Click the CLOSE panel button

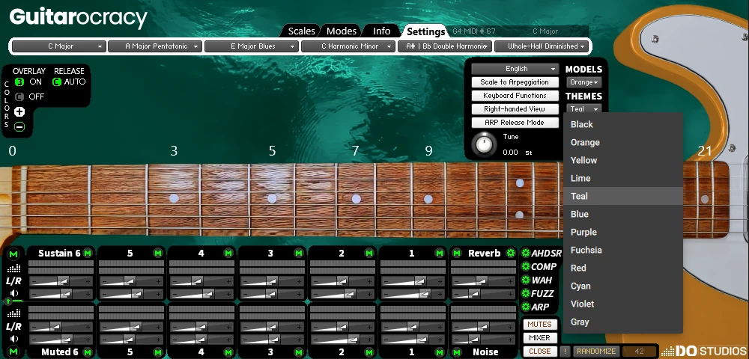tap(539, 351)
